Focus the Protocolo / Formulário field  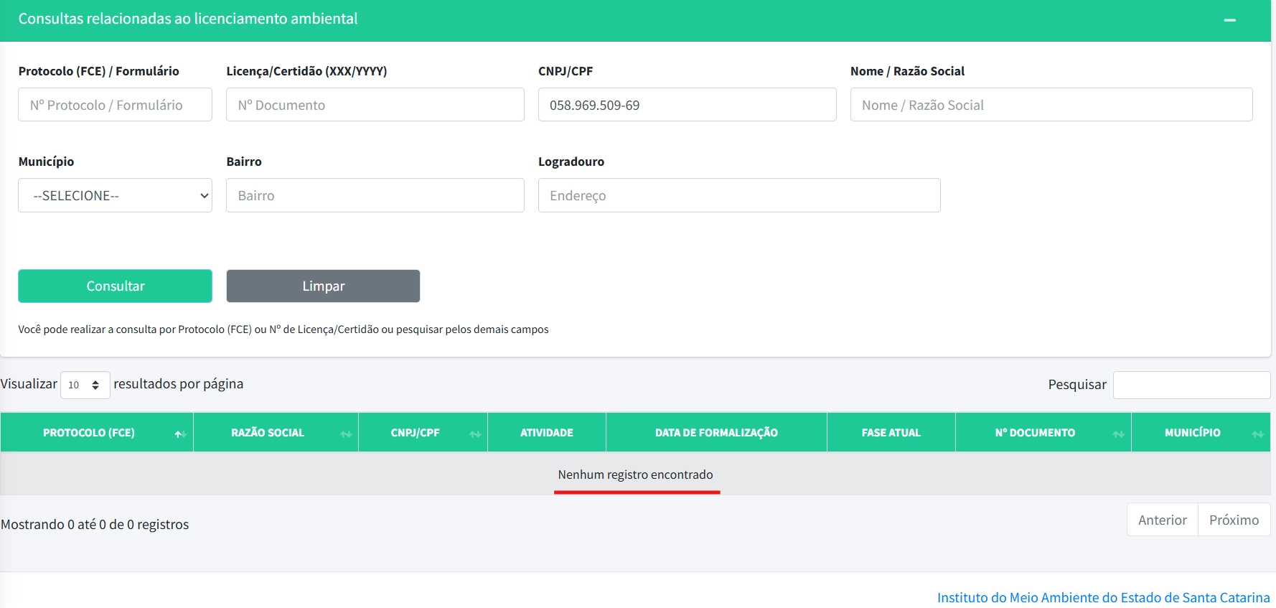(x=115, y=105)
